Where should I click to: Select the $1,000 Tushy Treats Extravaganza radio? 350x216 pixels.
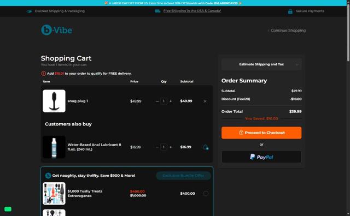206,194
